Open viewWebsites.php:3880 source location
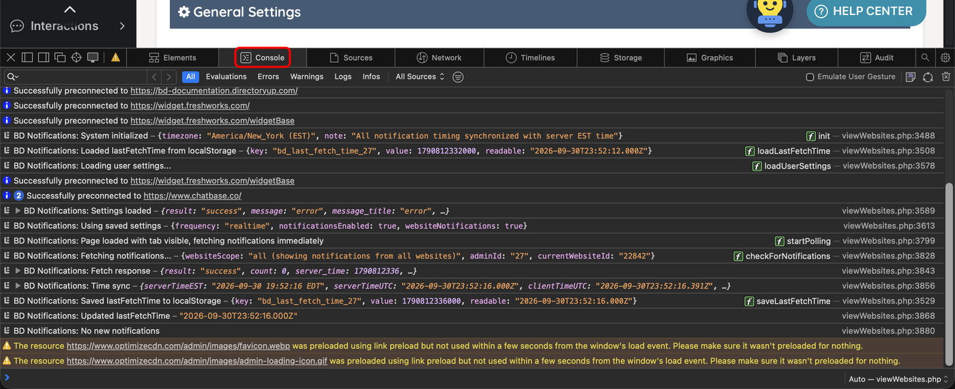The width and height of the screenshot is (955, 389). (888, 331)
